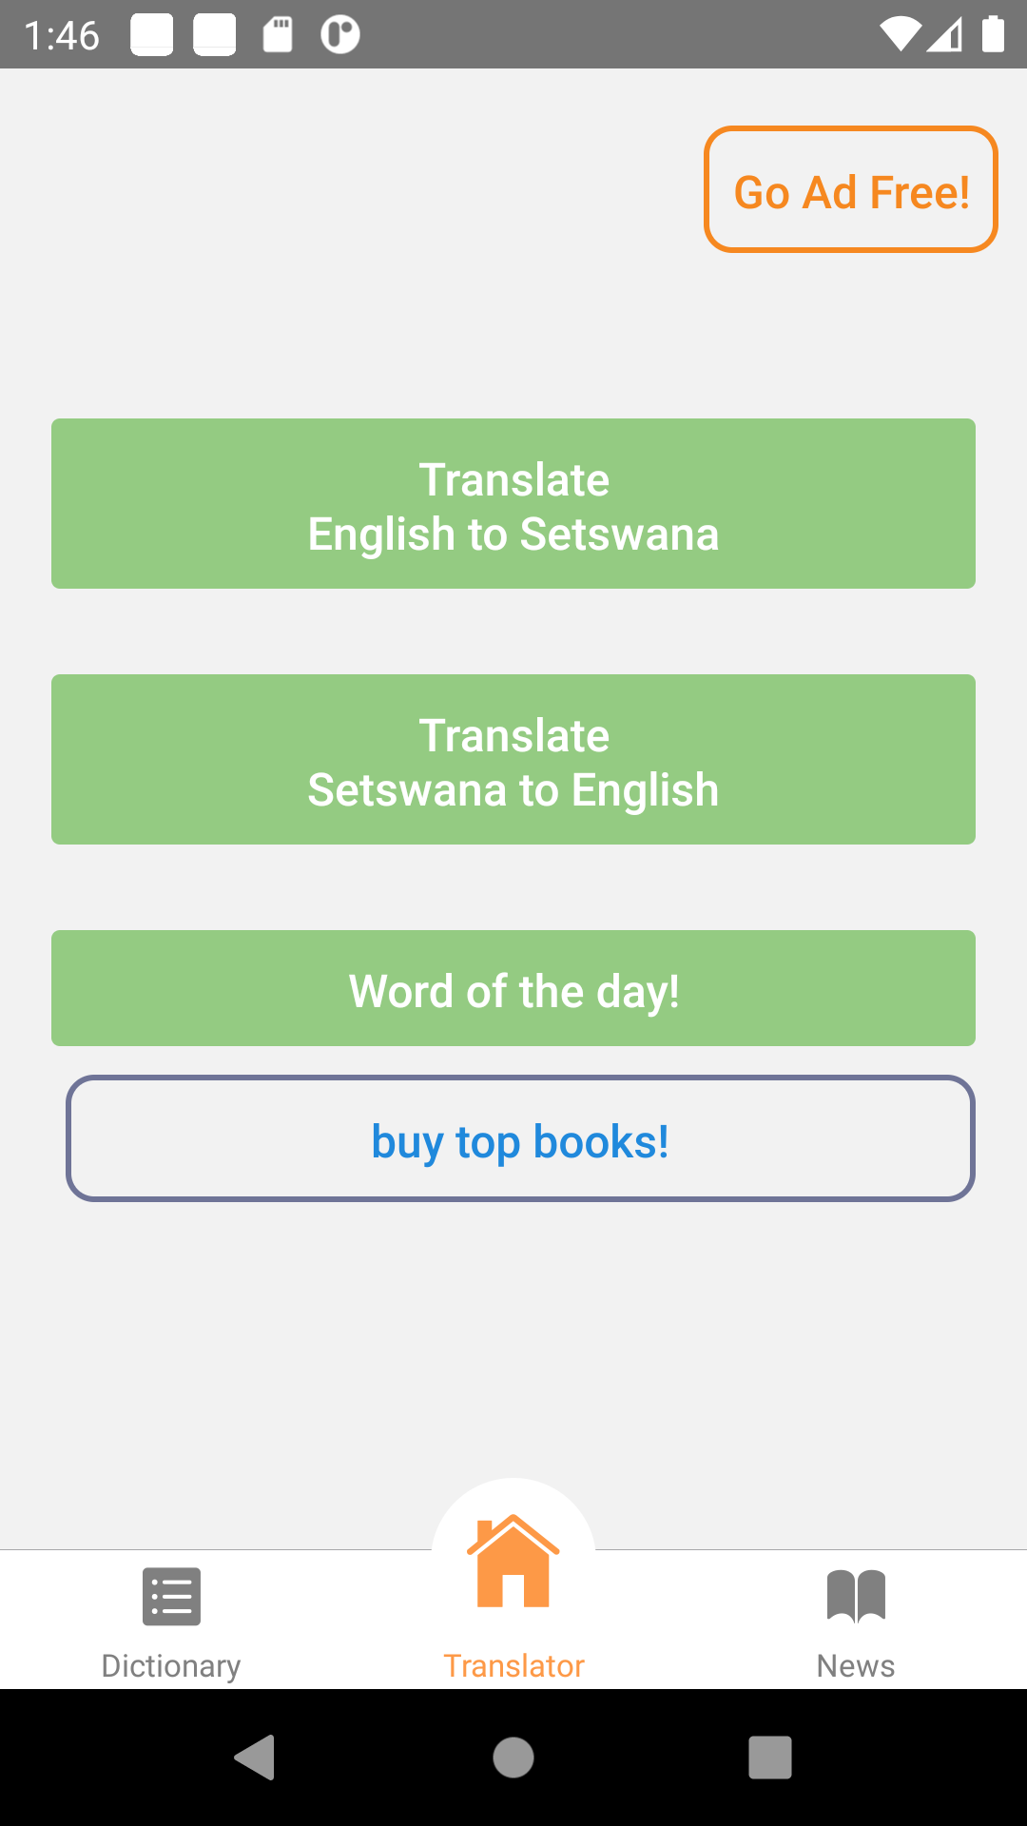The width and height of the screenshot is (1027, 1826).
Task: Tap the Android back triangle icon
Action: [x=255, y=1757]
